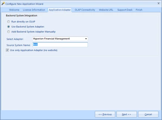
Task: Jump to the Finish tab
Action: 139,10
